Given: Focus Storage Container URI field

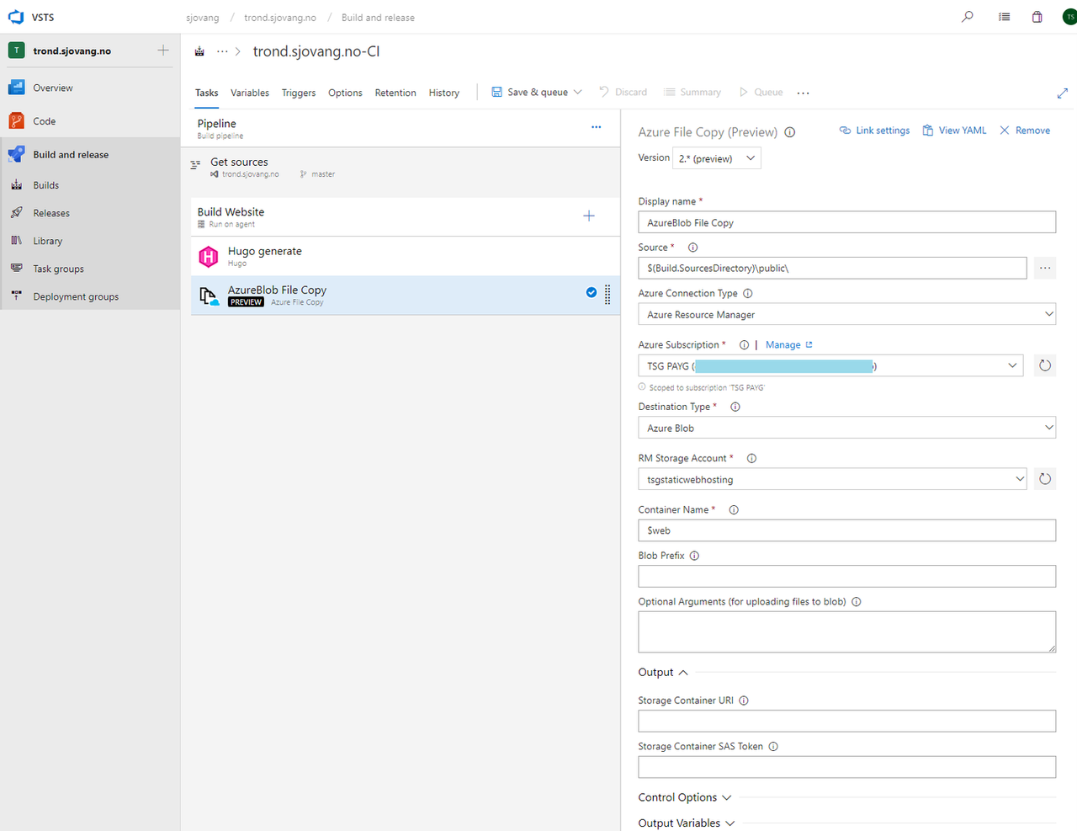Looking at the screenshot, I should (847, 721).
